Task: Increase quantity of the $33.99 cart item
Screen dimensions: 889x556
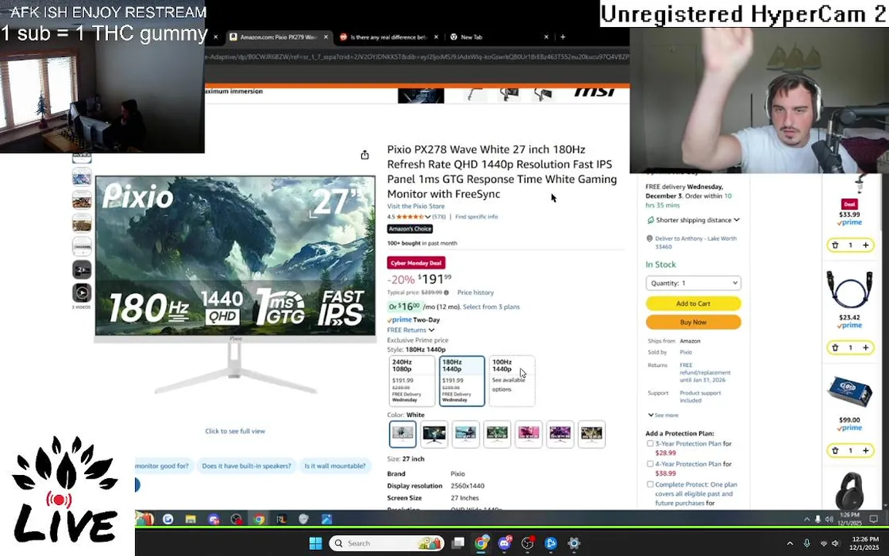Action: click(x=865, y=245)
